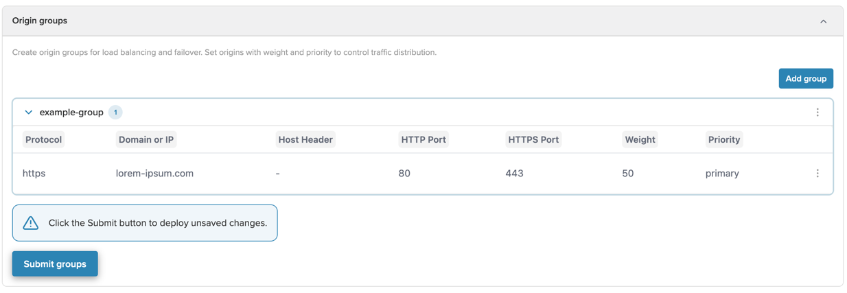Click the origin count badge showing 1

pos(115,113)
